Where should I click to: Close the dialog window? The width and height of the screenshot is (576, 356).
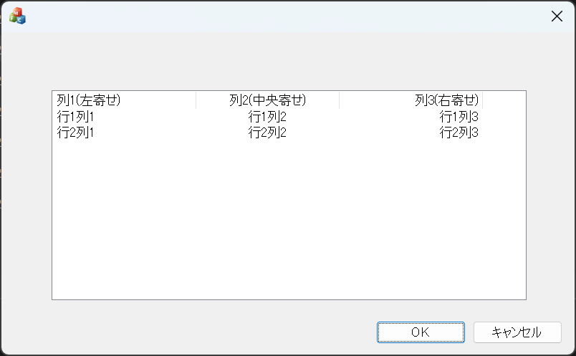pyautogui.click(x=557, y=16)
